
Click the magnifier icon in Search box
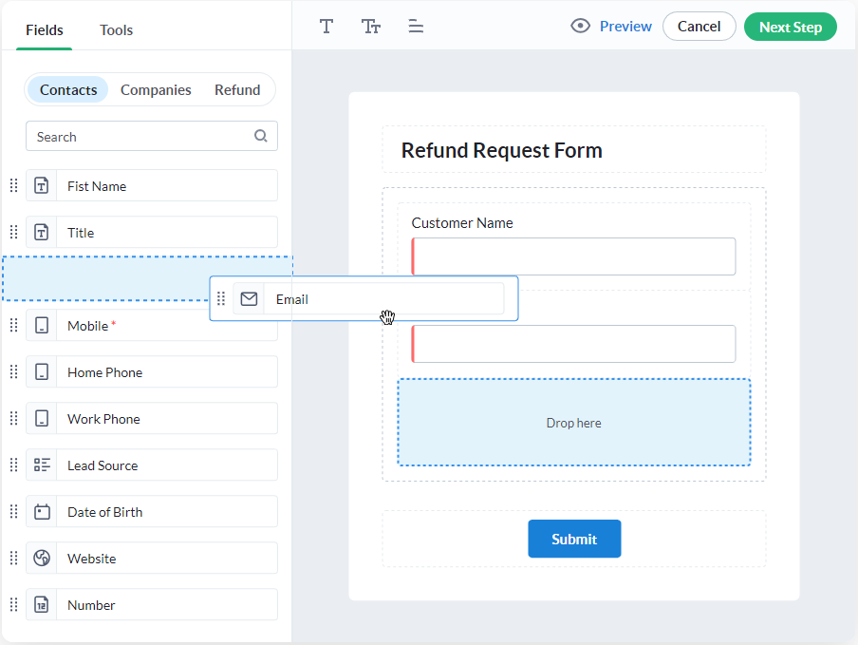point(261,136)
